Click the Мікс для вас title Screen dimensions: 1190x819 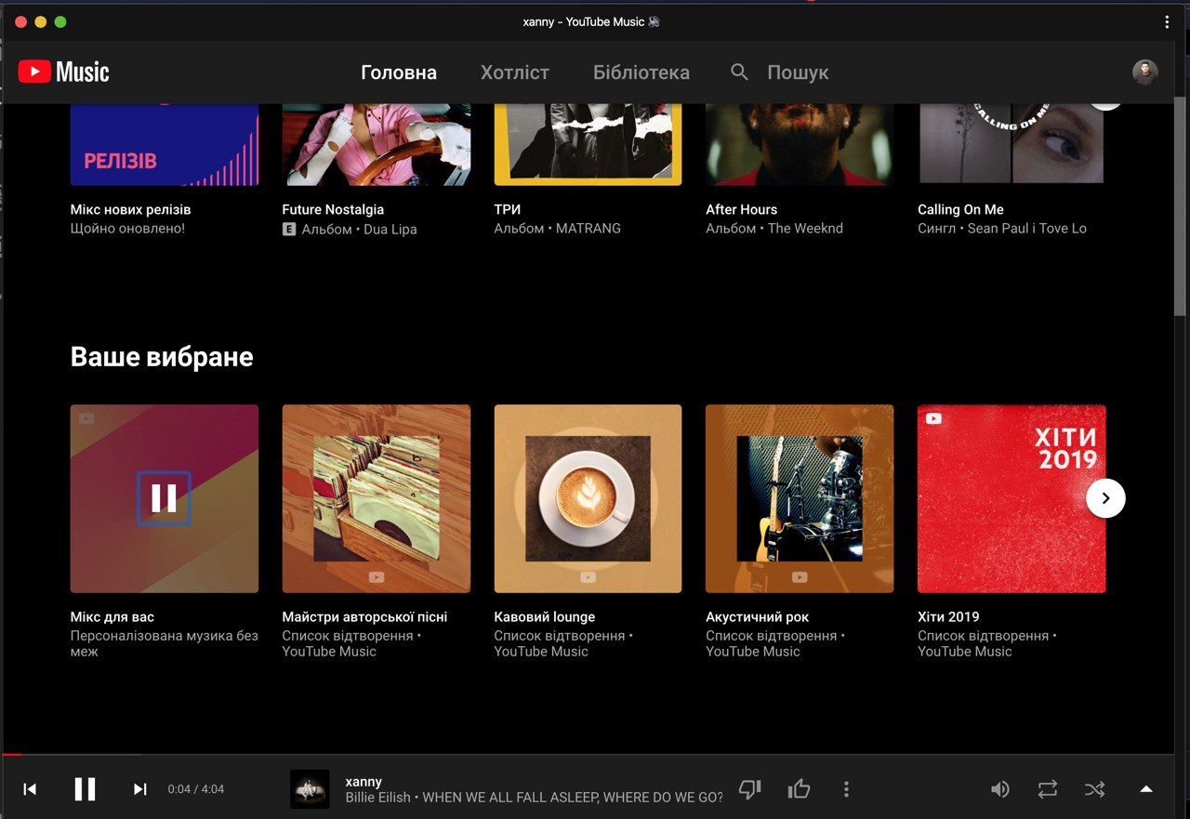click(112, 616)
